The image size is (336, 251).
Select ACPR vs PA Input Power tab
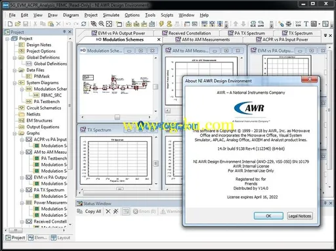[282, 39]
